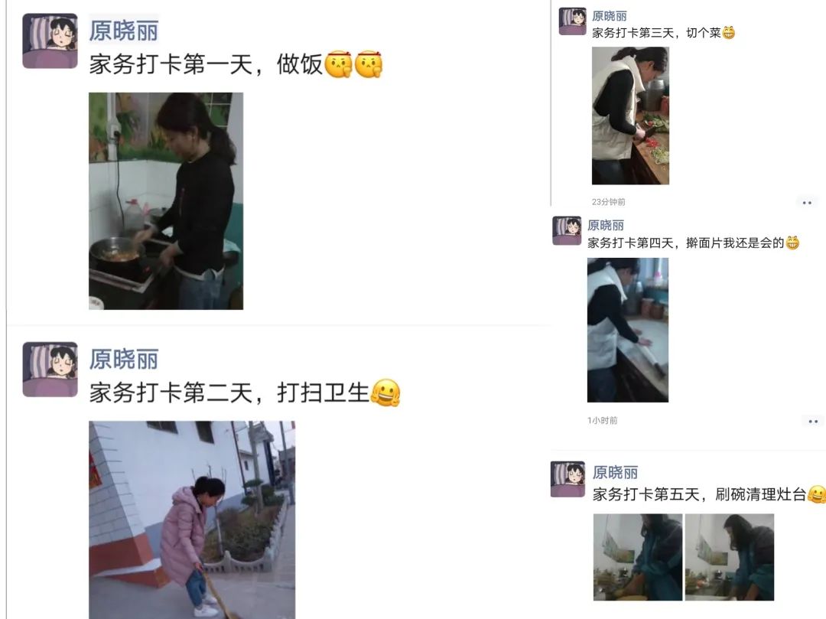Screen dimensions: 826x619
Task: Click the 原晓丽 name on the 切个菜 post
Action: pyautogui.click(x=610, y=16)
